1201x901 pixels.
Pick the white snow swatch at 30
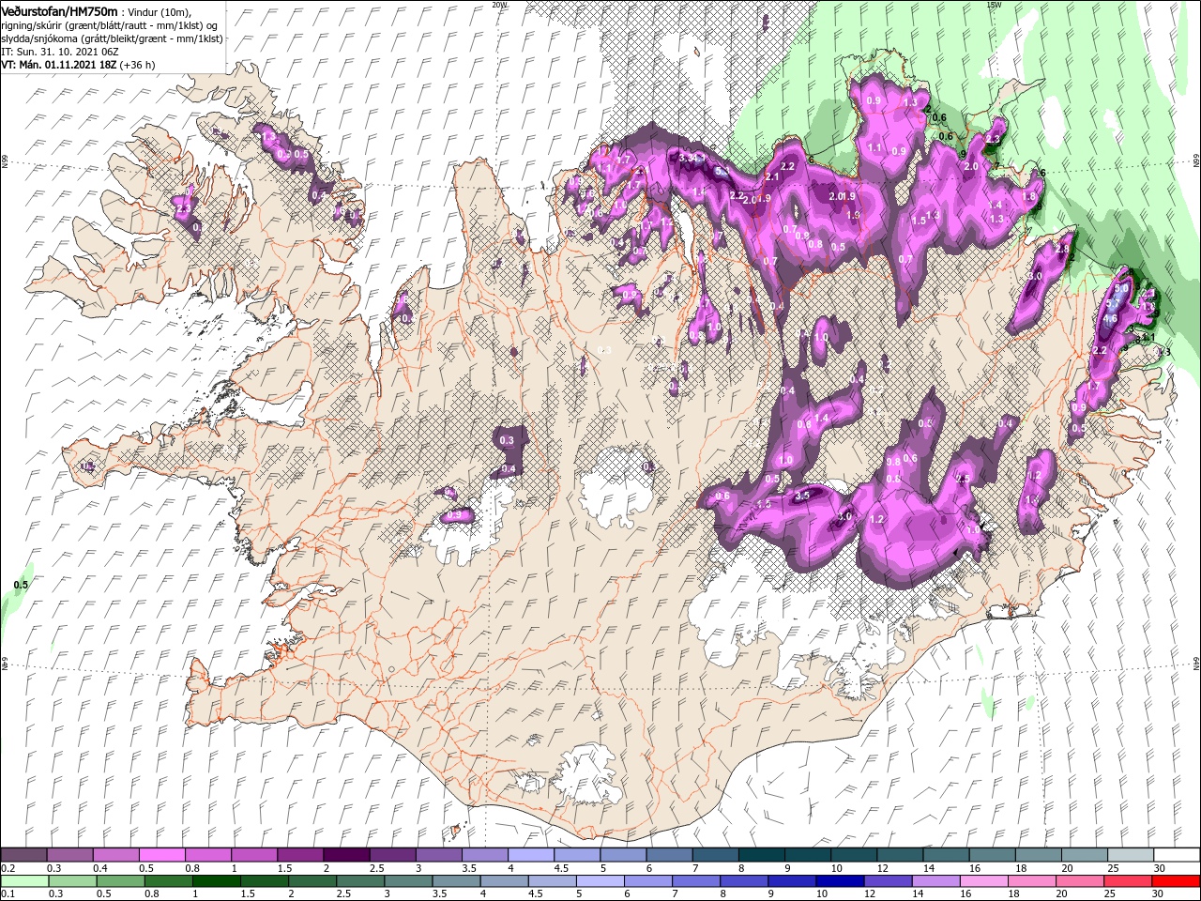click(x=1178, y=854)
